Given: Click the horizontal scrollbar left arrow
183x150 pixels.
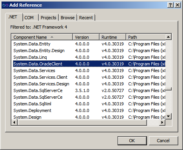Looking at the screenshot, I should coord(14,123).
